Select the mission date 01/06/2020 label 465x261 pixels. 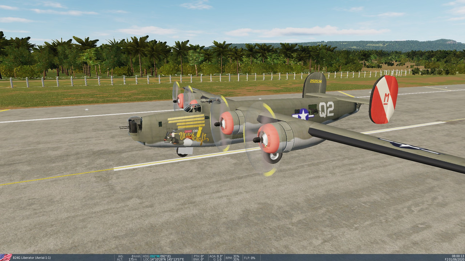(457, 259)
